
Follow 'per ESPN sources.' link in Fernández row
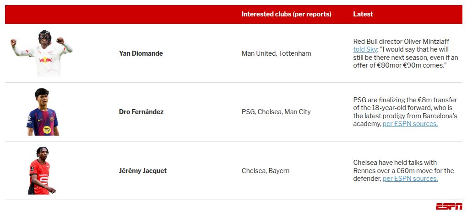(410, 124)
